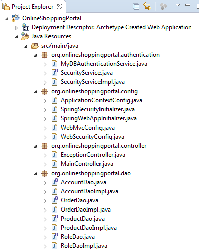Collapse the config package
This screenshot has height=251, width=199.
click(35, 92)
